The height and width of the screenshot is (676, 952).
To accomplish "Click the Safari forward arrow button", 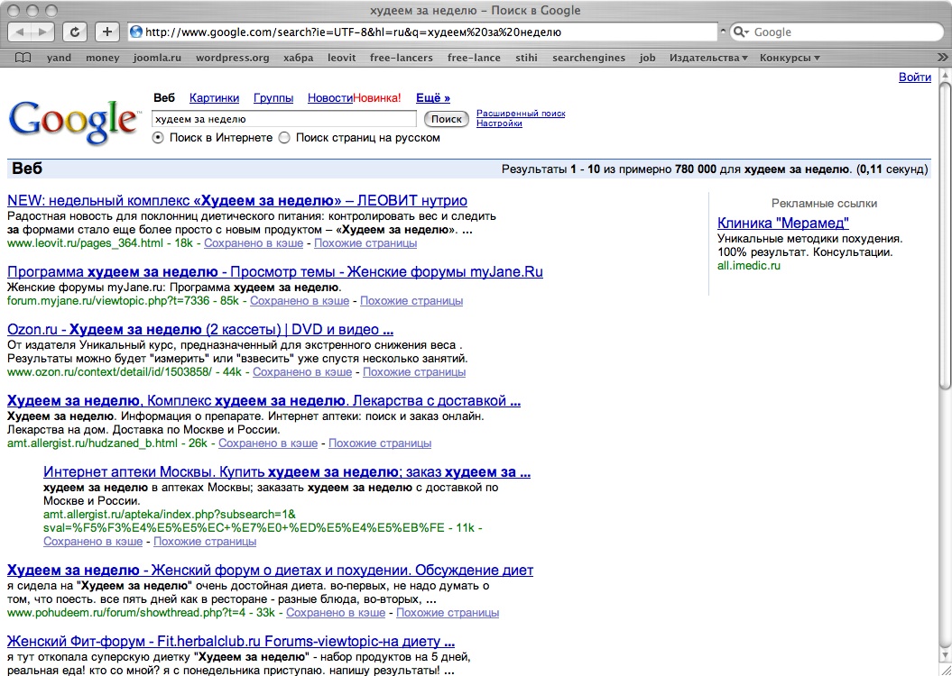I will click(x=43, y=32).
